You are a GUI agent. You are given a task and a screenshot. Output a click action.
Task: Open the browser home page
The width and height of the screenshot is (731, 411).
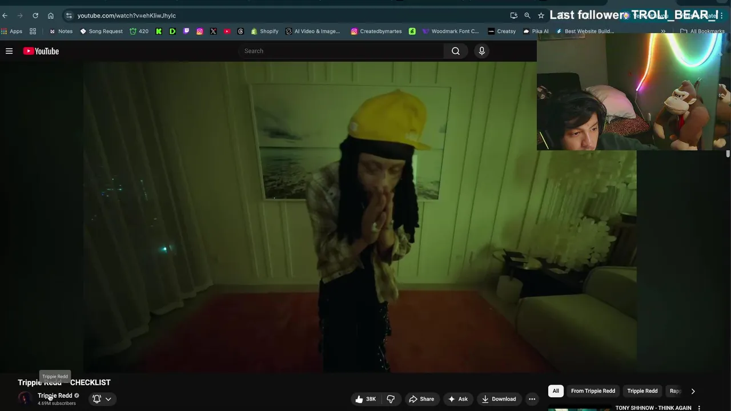[x=51, y=15]
